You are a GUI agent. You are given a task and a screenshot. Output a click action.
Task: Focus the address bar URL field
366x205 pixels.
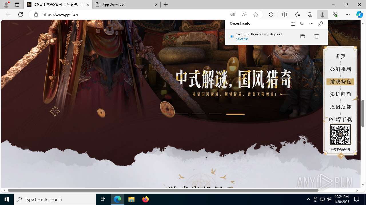(134, 15)
